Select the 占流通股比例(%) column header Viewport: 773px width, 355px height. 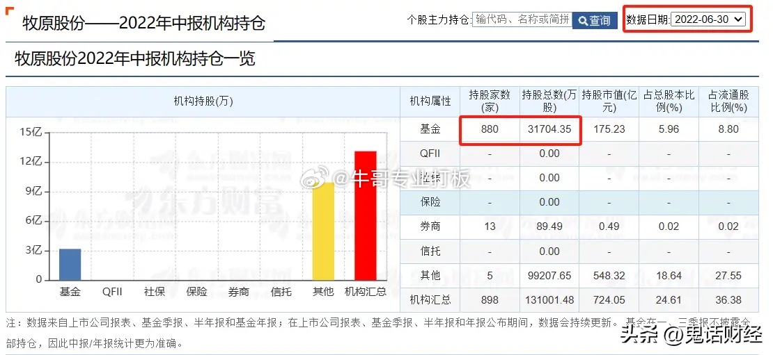coord(728,101)
